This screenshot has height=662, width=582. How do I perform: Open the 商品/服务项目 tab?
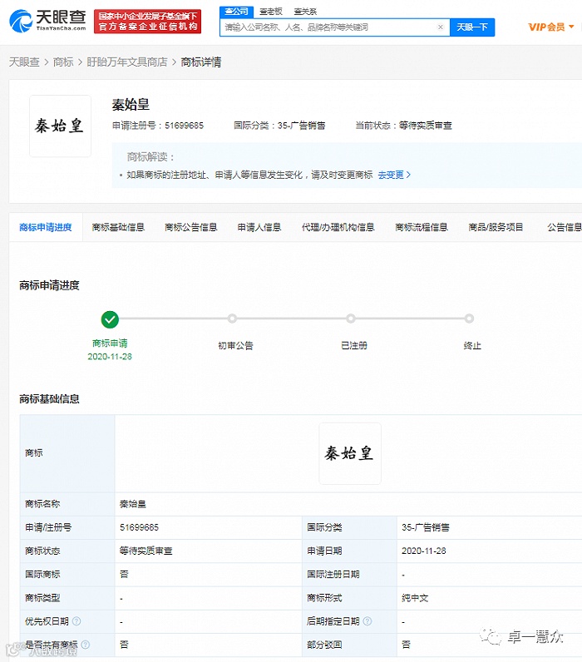coord(496,227)
